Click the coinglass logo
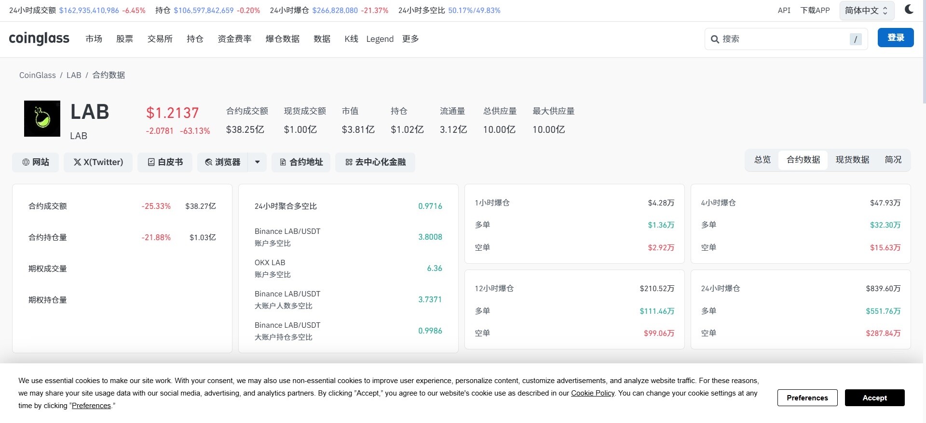 click(x=39, y=38)
